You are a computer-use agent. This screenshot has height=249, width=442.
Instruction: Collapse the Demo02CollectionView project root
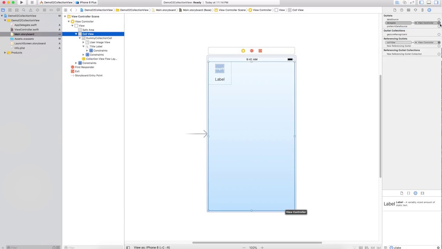click(x=2, y=16)
